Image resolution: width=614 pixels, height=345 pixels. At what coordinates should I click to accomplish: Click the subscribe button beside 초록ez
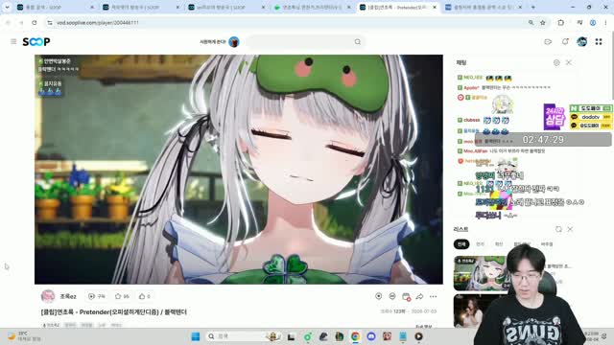[97, 296]
